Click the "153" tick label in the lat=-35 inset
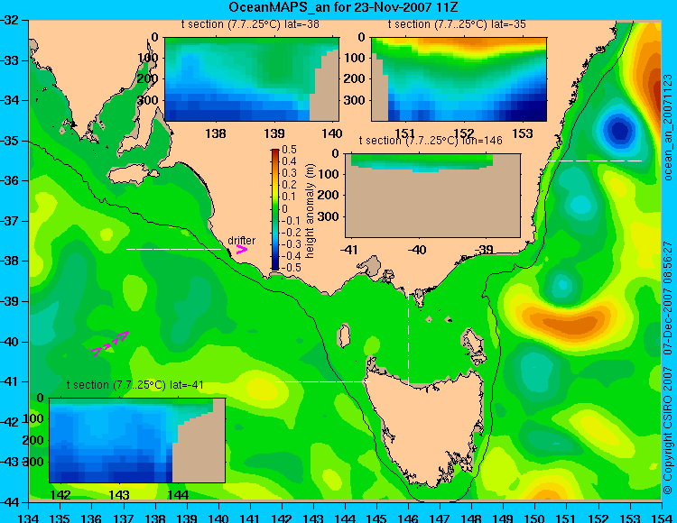677x523 pixels. [523, 133]
